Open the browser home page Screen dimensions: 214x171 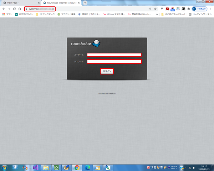click(x=20, y=9)
